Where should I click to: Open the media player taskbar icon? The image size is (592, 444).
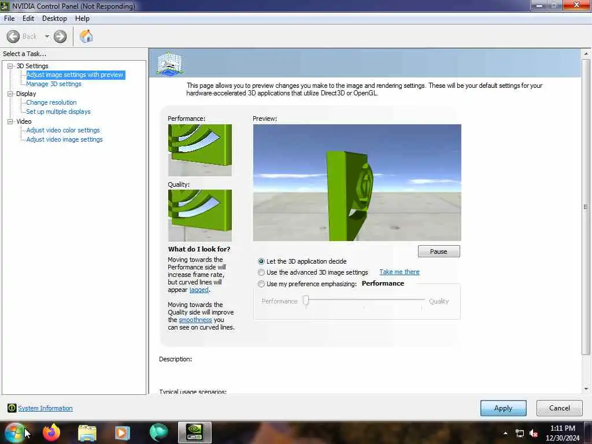coord(122,433)
